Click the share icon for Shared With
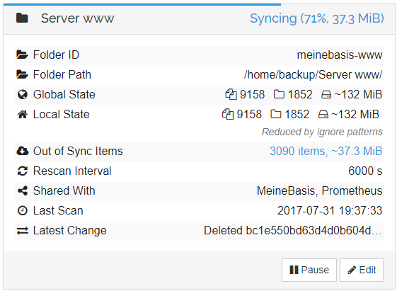Viewport: 397px width, 291px height. pos(22,190)
